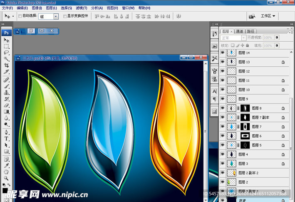Open the Actions panel play icon
This screenshot has height=202, width=295.
pyautogui.click(x=215, y=46)
